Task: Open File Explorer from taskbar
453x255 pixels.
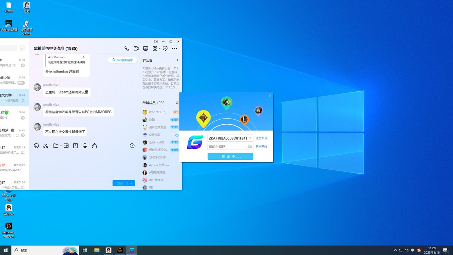Action: 97,250
